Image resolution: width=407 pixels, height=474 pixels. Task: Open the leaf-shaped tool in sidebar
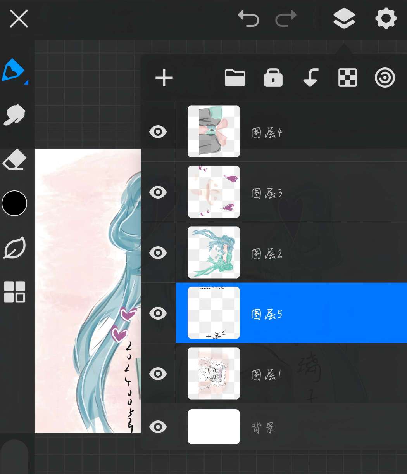coord(14,247)
